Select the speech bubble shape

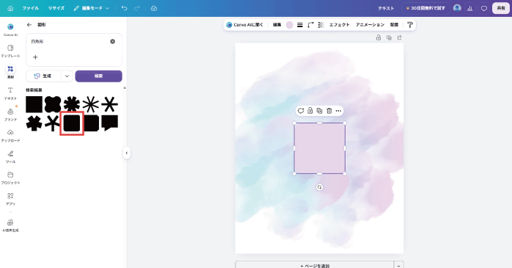coord(110,123)
